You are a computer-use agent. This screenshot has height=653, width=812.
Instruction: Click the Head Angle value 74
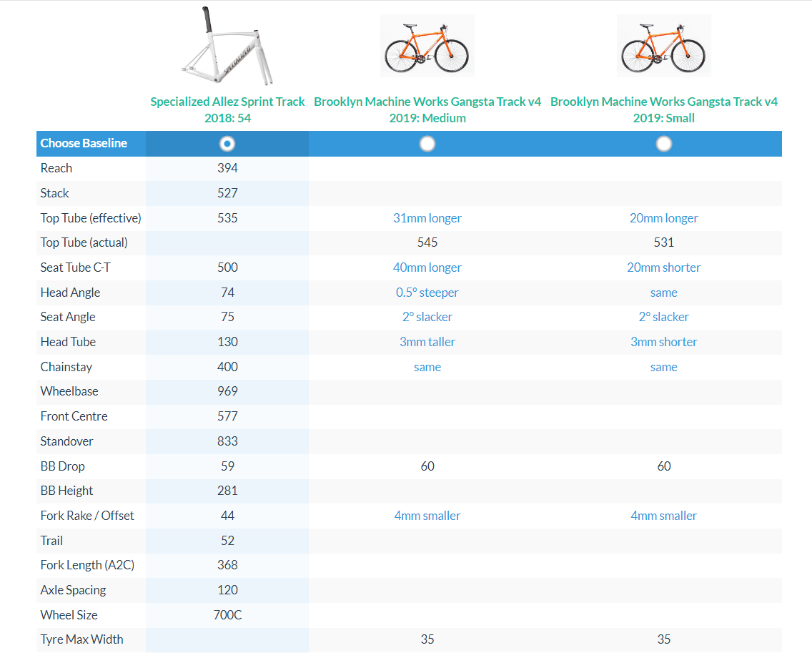[227, 293]
